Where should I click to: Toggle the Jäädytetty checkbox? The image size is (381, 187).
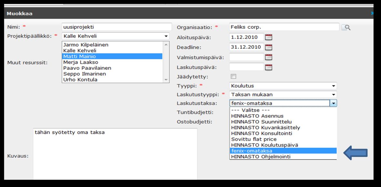233,77
